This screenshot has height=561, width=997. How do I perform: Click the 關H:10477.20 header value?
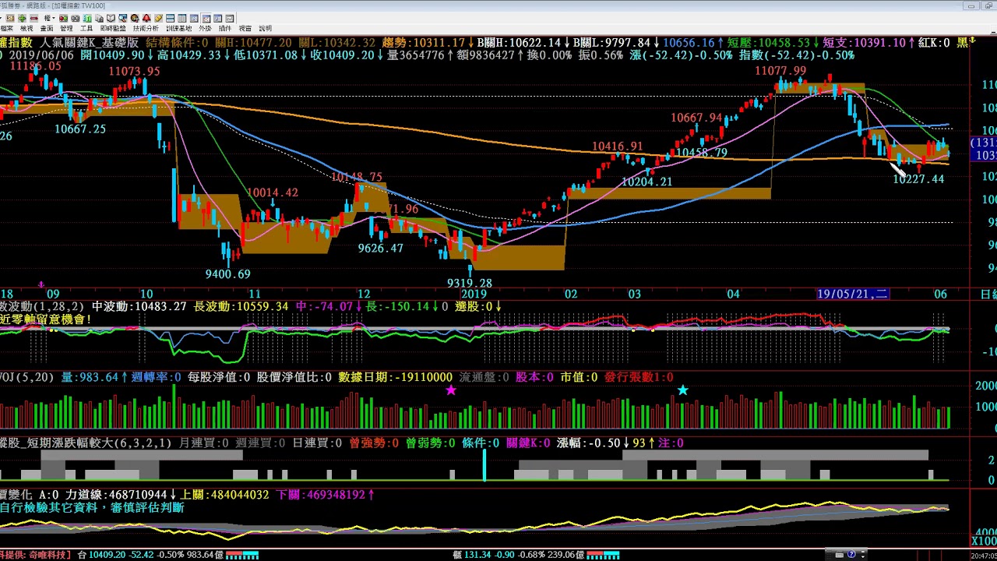coord(254,43)
